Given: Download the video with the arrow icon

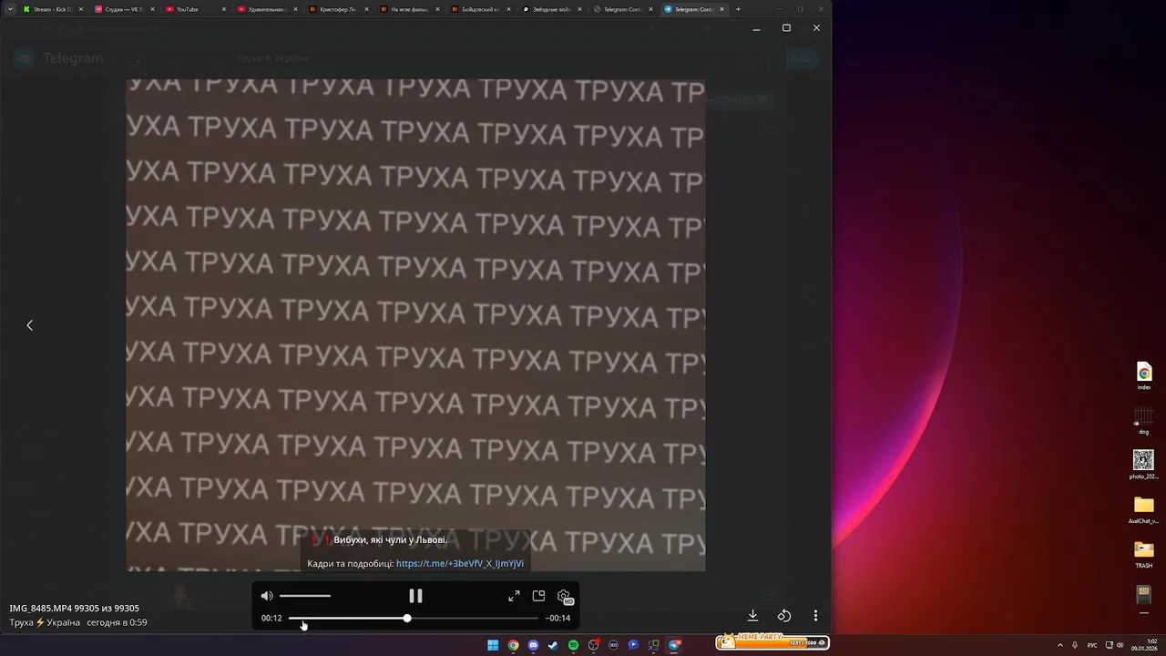Looking at the screenshot, I should pyautogui.click(x=752, y=616).
